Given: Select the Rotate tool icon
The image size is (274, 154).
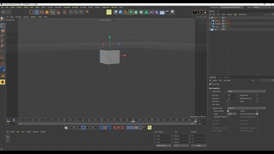Looking at the screenshot, I should pos(42,12).
